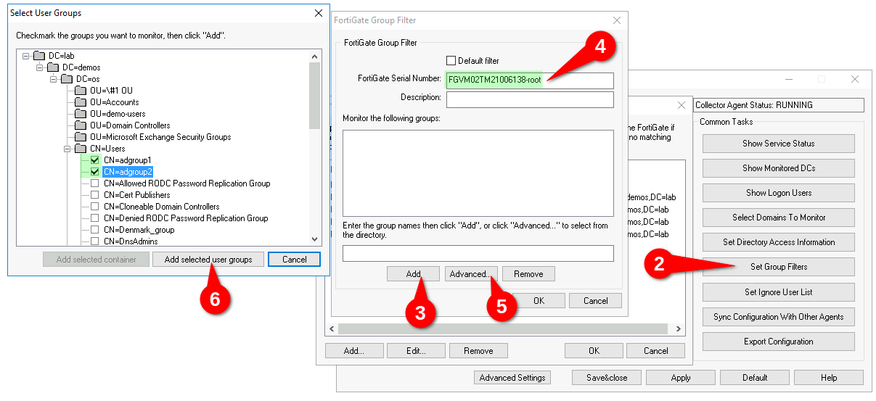The width and height of the screenshot is (876, 401).
Task: Click the DC=demos folder icon
Action: pos(53,67)
